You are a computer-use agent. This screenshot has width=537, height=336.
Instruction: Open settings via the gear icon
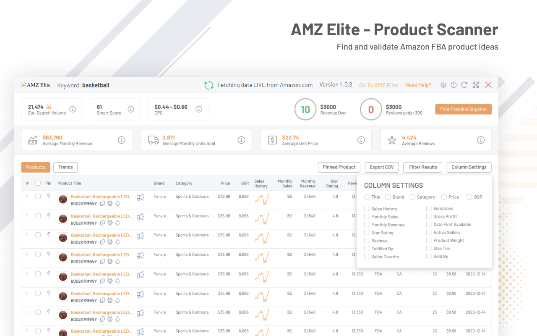443,85
